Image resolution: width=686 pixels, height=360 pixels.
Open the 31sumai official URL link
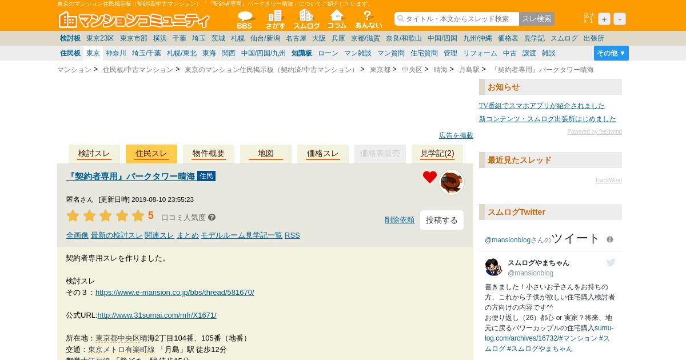pyautogui.click(x=157, y=315)
